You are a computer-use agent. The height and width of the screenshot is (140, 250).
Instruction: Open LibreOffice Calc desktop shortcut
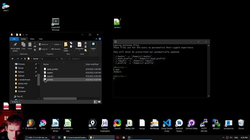68,125
